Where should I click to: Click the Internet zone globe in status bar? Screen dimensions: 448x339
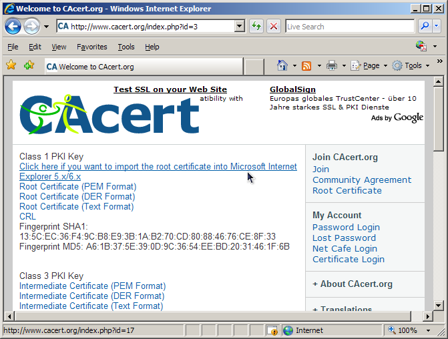288,330
